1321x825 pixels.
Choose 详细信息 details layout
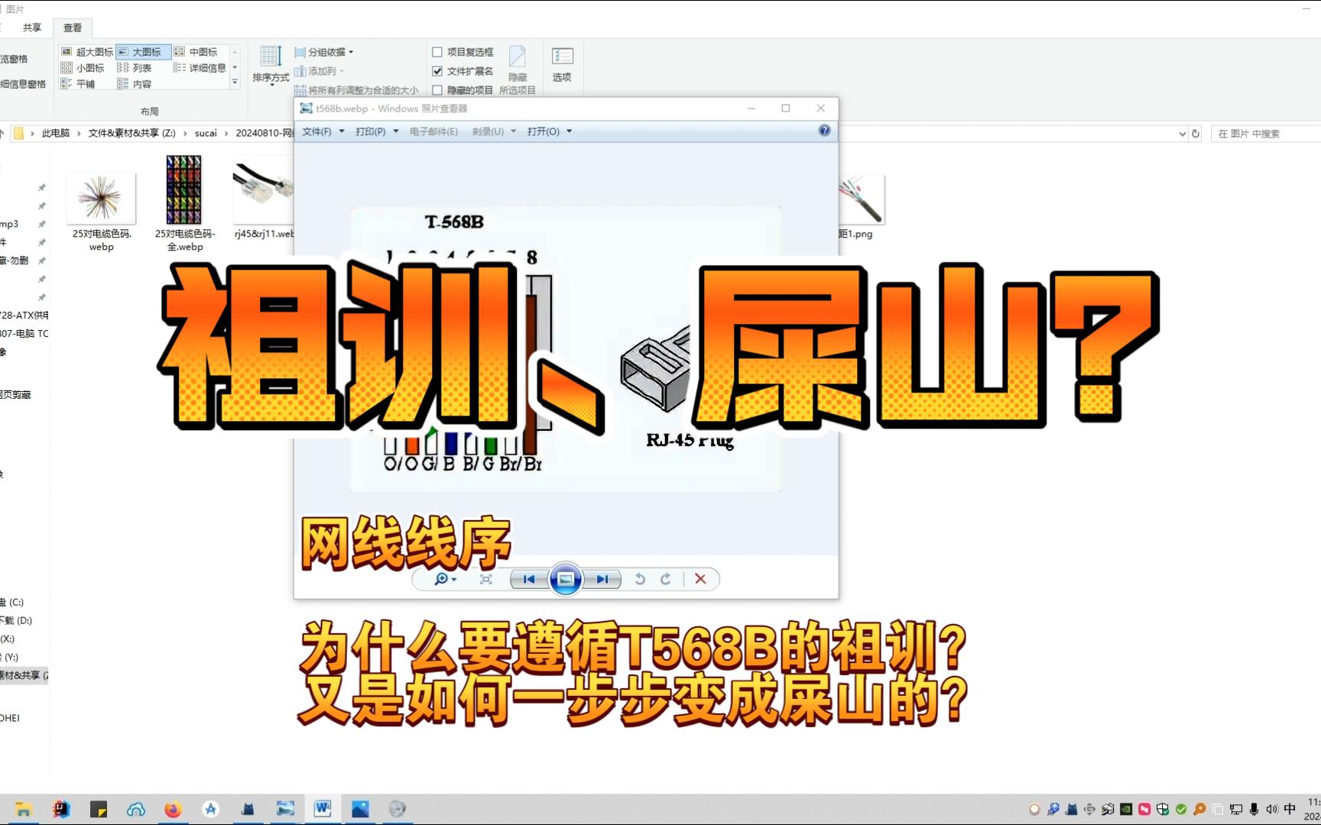point(200,68)
